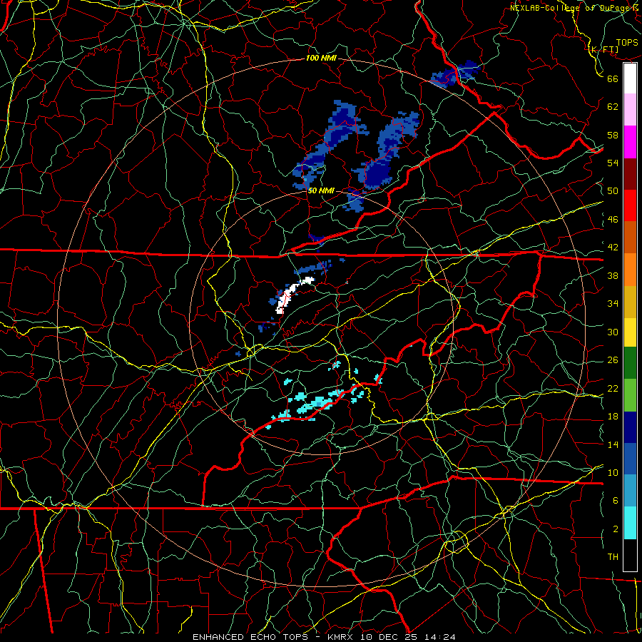Click the blue echo patch crossing 100 NMI ring
This screenshot has height=642, width=642.
[x=454, y=73]
